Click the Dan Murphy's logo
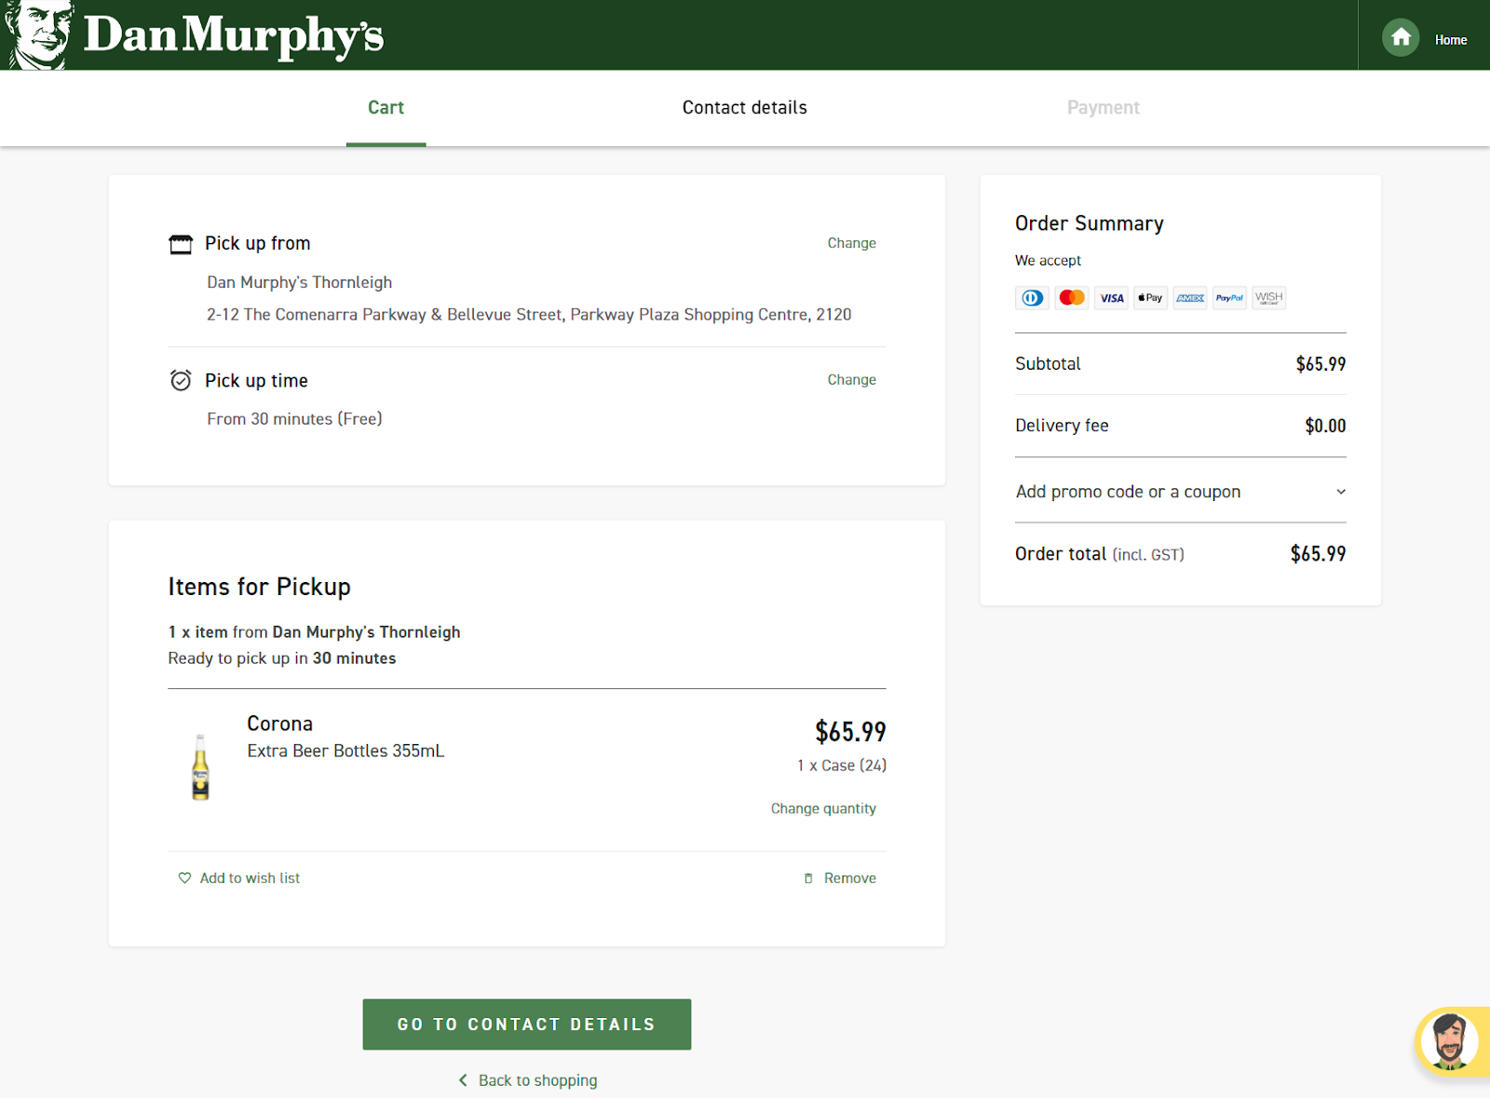 196,35
